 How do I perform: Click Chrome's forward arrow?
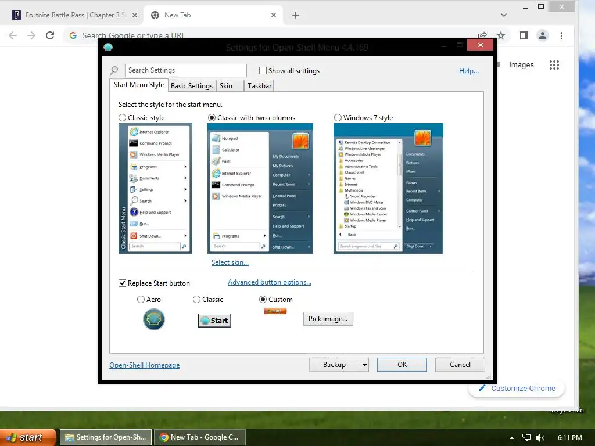31,35
